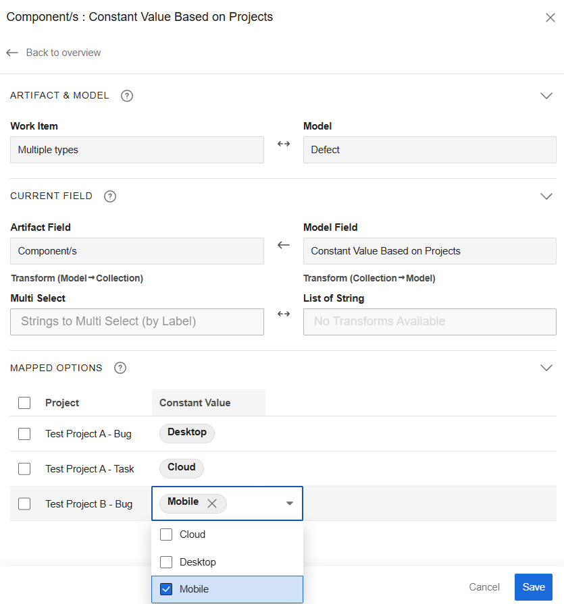Click the help icon beside Mapped Options

120,368
